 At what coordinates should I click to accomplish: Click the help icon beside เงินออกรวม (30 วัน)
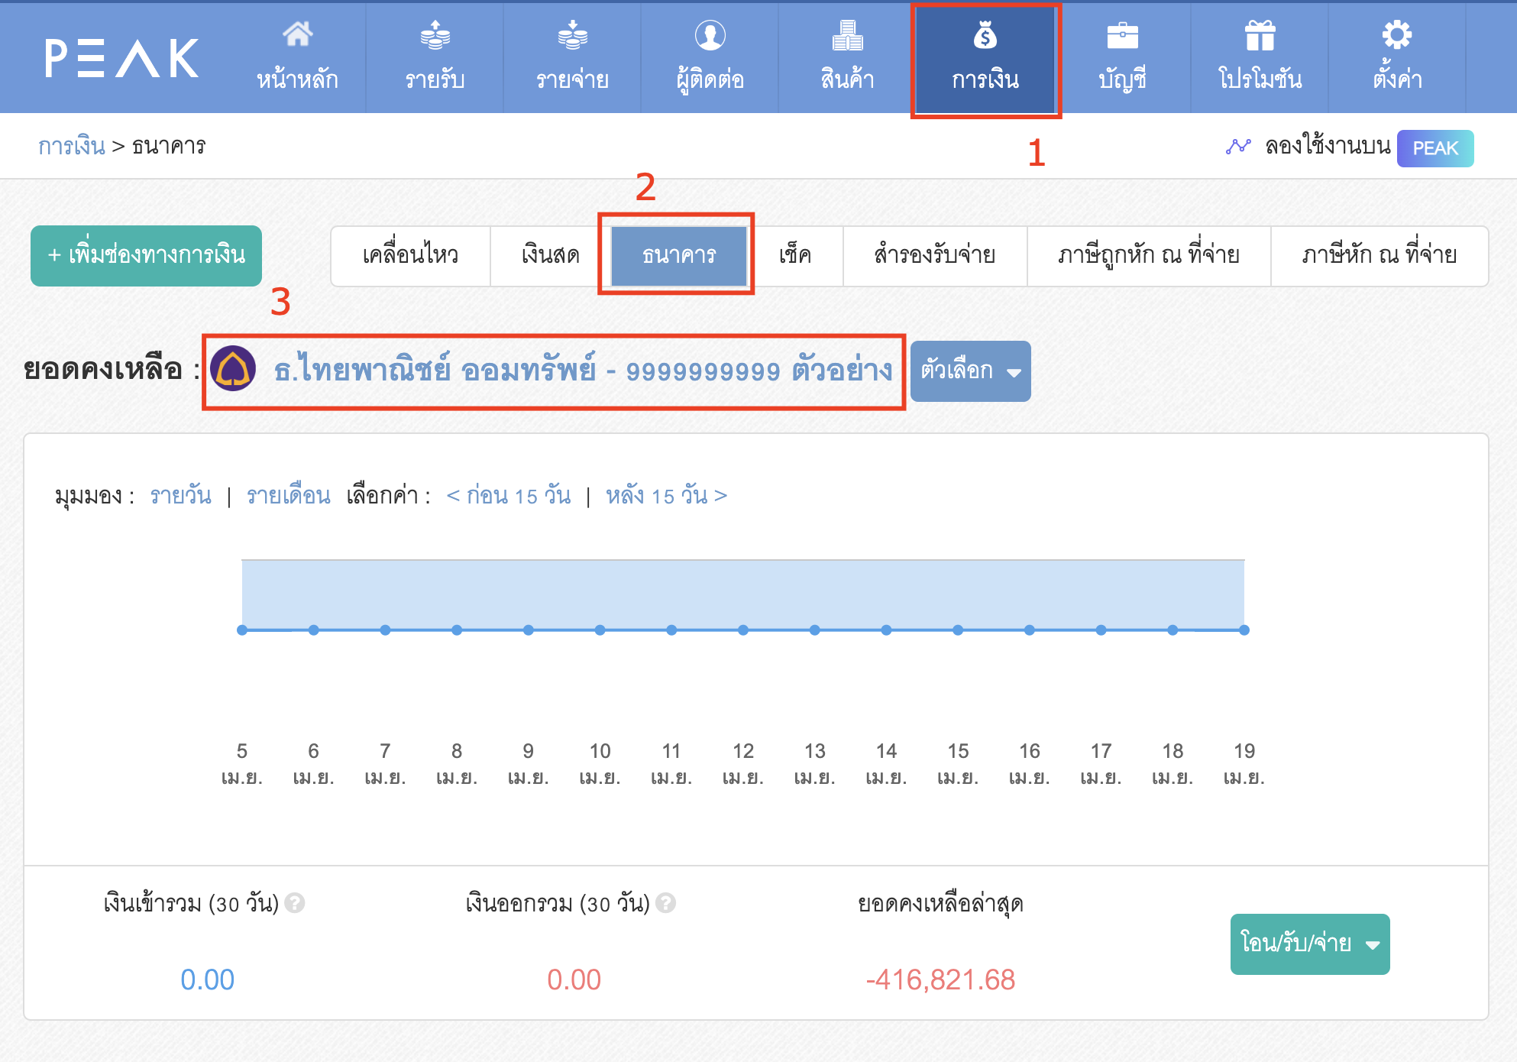click(x=666, y=903)
